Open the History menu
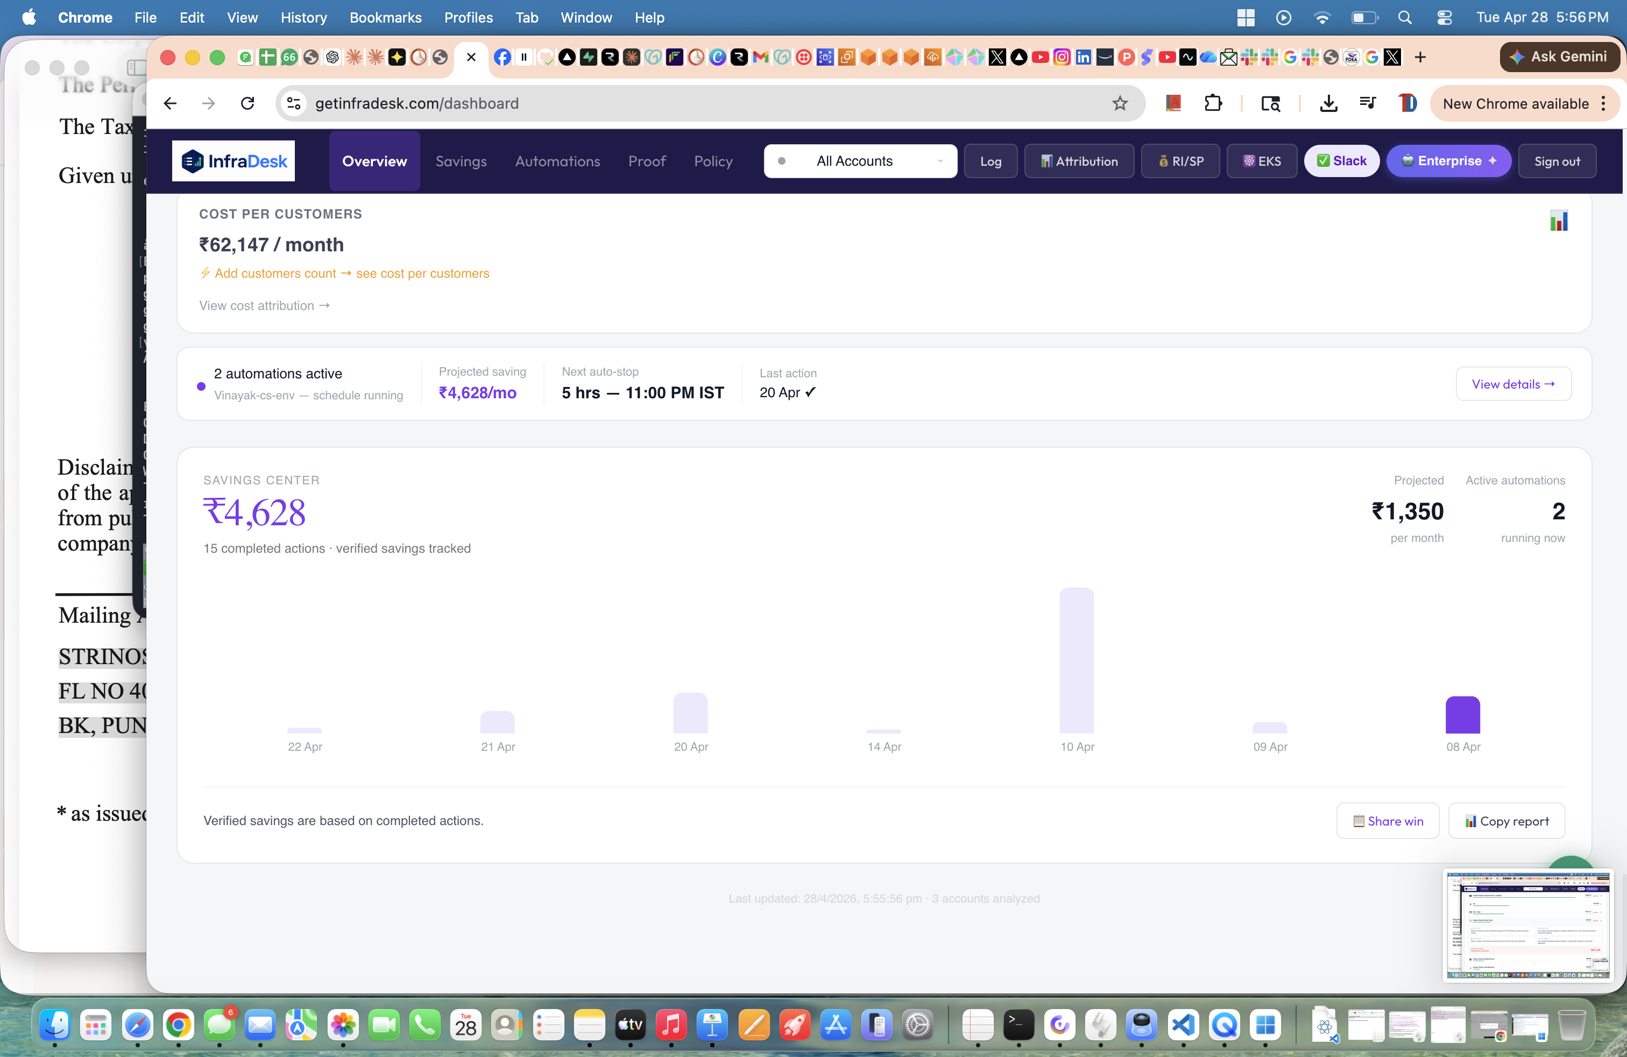The height and width of the screenshot is (1057, 1627). 303,17
